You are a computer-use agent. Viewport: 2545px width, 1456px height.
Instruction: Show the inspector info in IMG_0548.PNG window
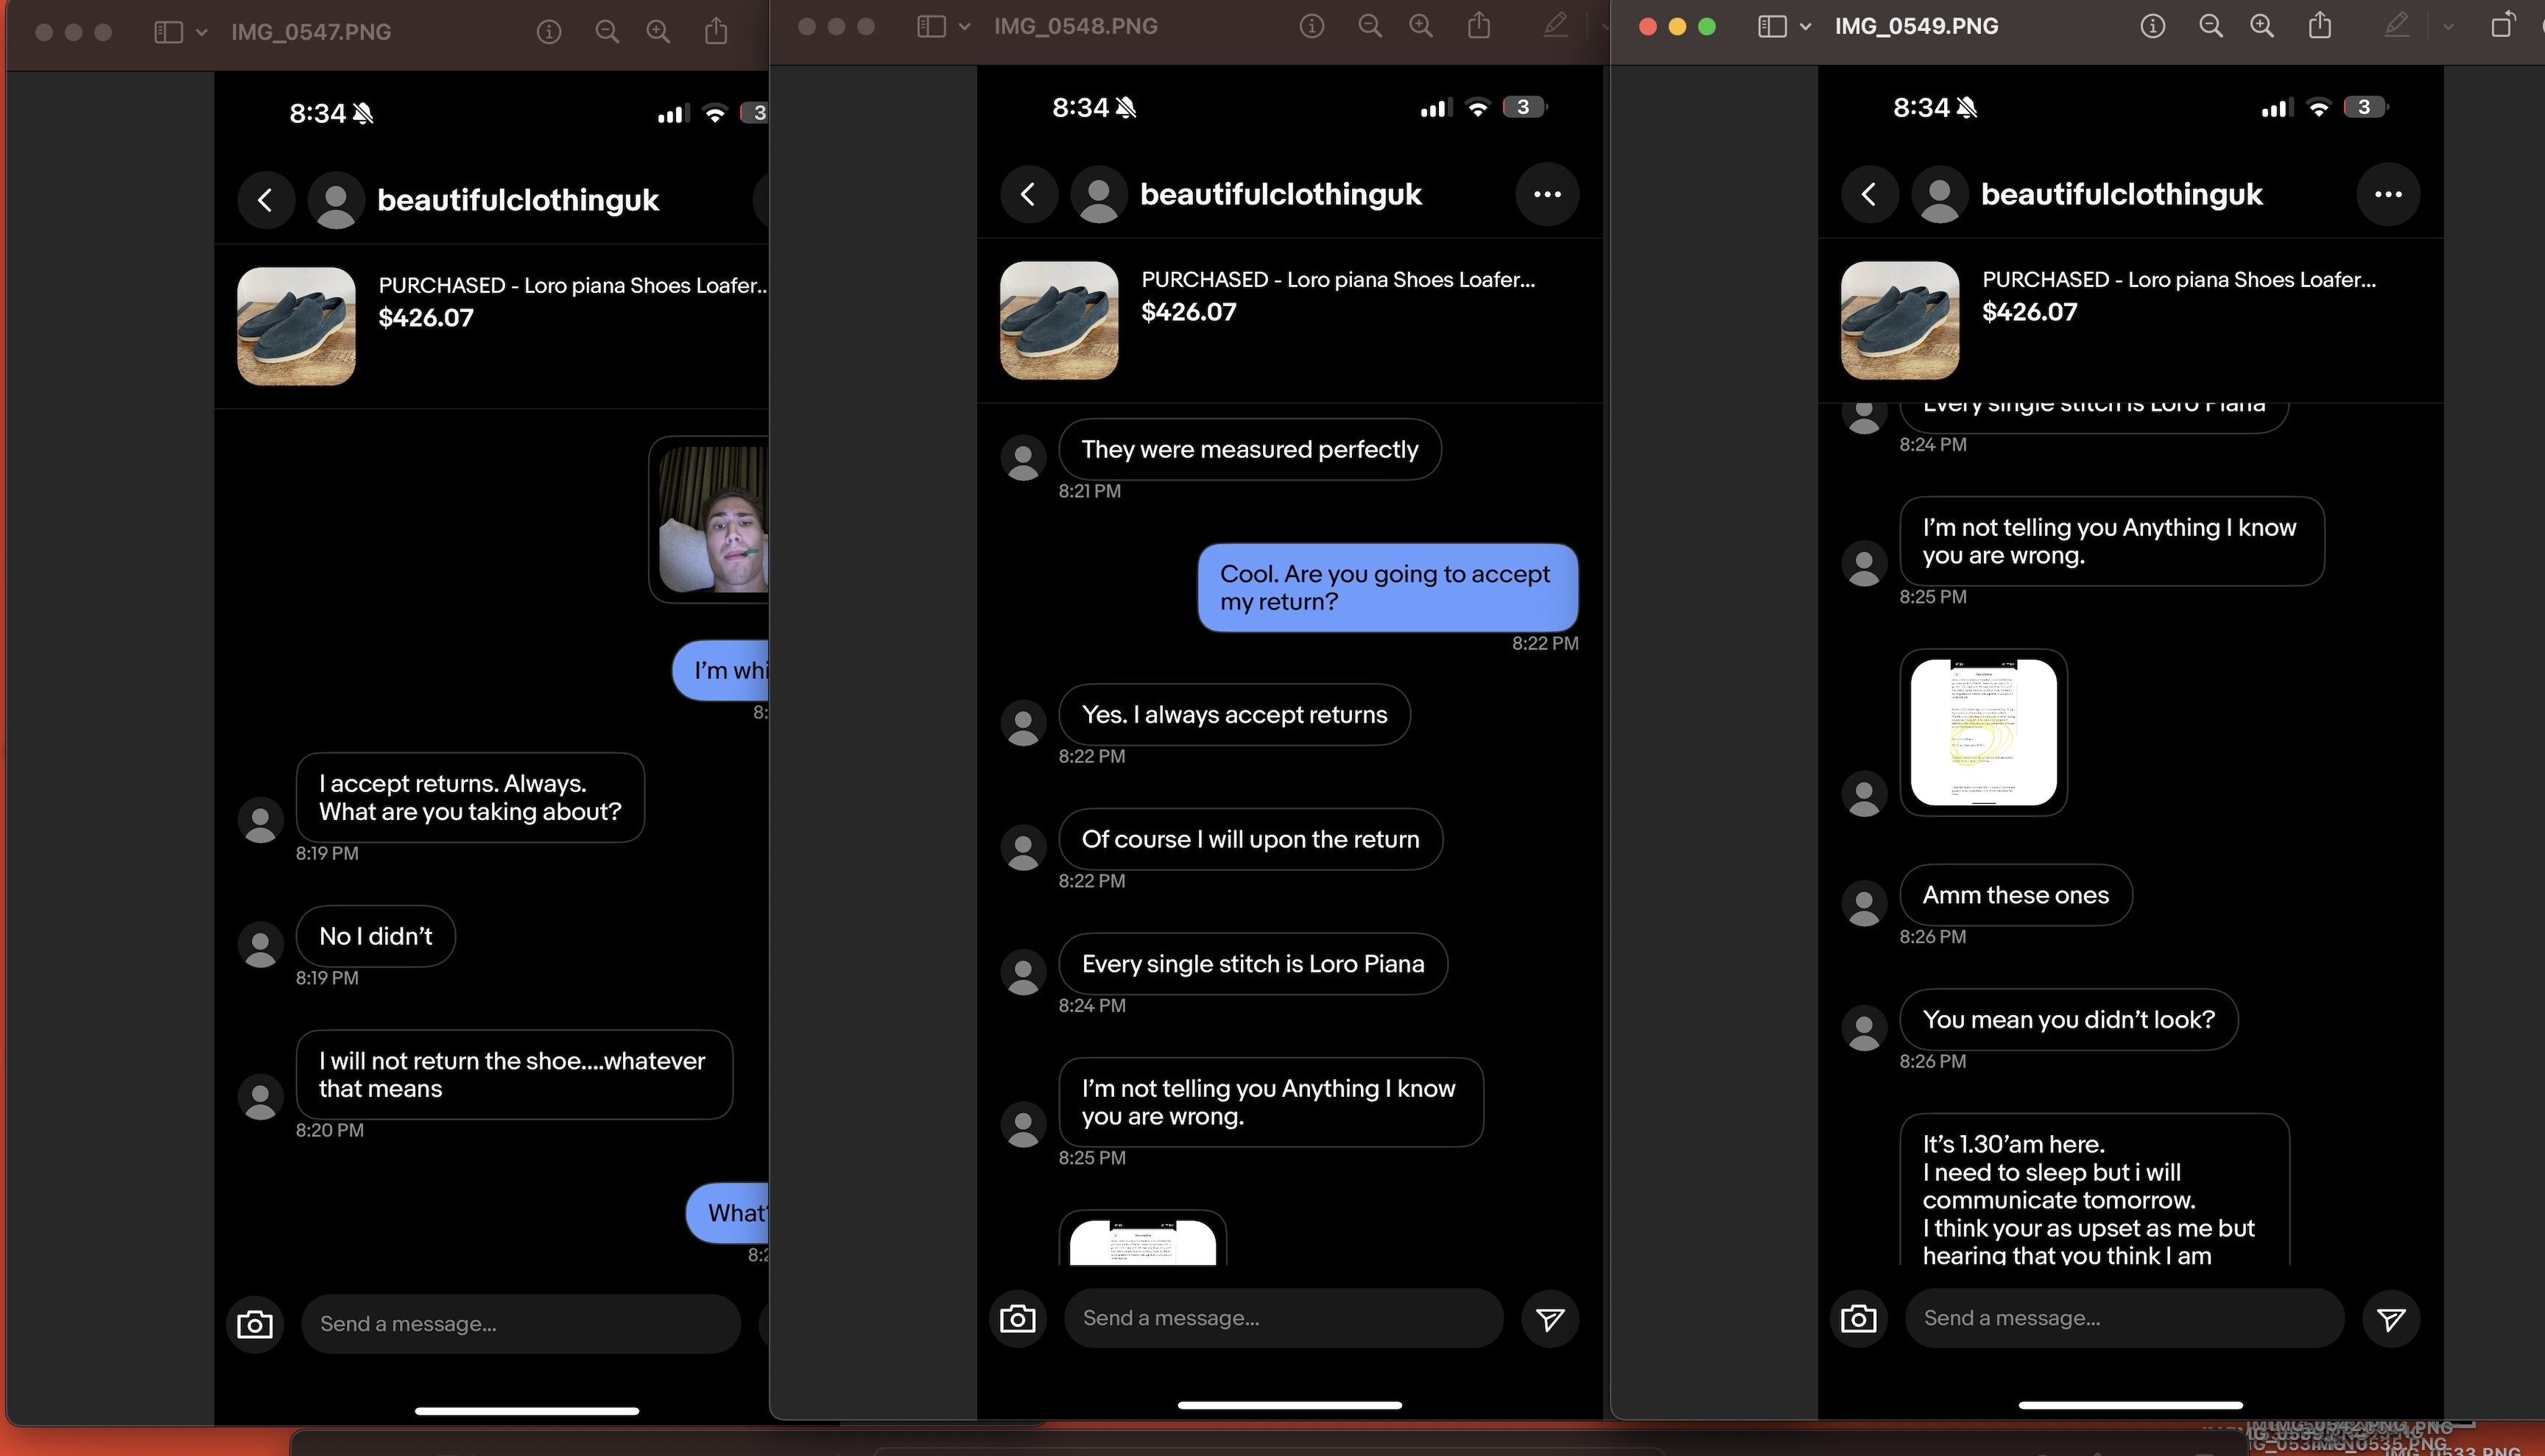point(1312,26)
